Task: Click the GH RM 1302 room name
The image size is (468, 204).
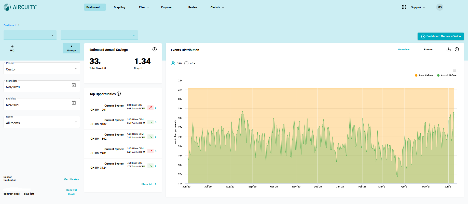Action: pyautogui.click(x=99, y=139)
